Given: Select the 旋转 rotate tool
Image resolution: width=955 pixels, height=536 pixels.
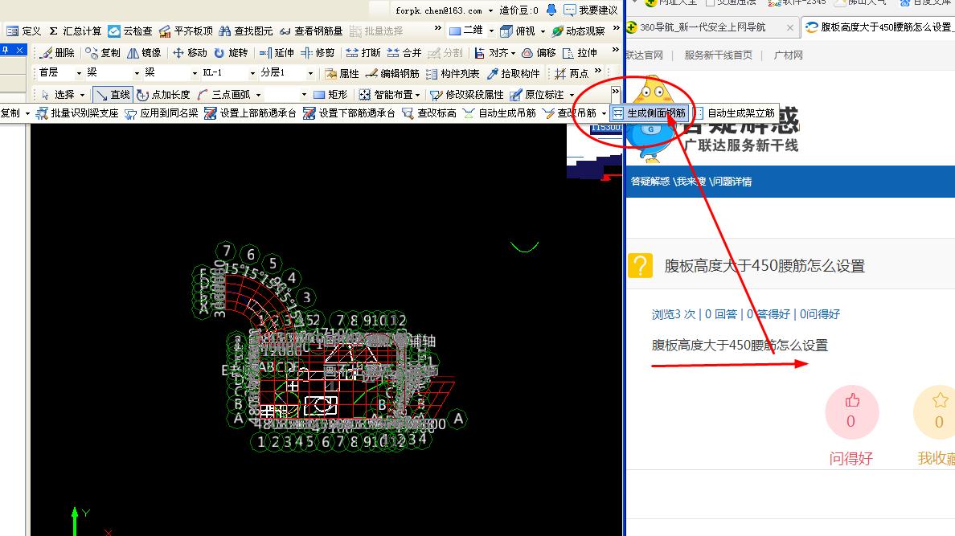Looking at the screenshot, I should pos(231,53).
